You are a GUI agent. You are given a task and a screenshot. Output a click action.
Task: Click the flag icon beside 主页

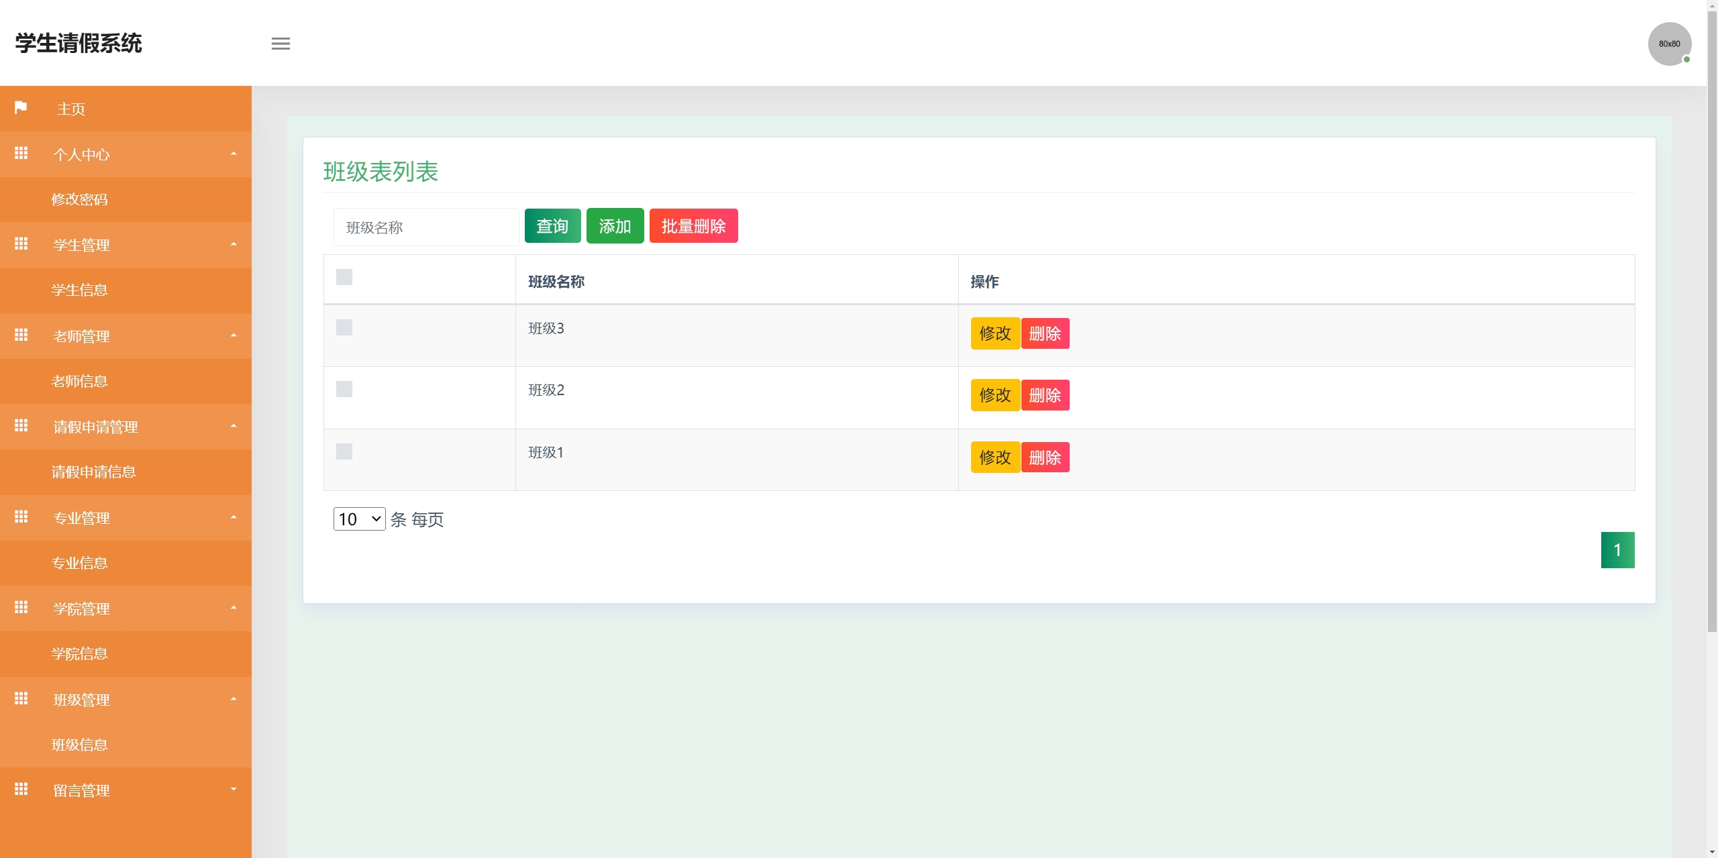click(21, 107)
